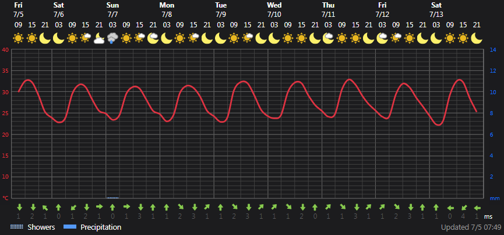Select the partly cloudy sun icon for 7/6 at 15
Viewport: 504px width, 235px height.
(x=86, y=38)
